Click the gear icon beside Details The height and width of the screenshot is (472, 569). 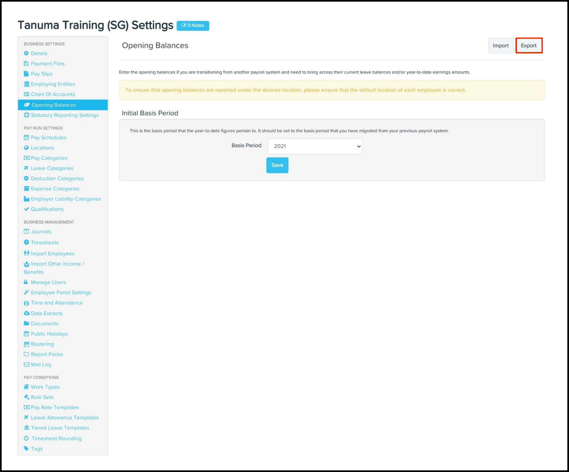[26, 53]
